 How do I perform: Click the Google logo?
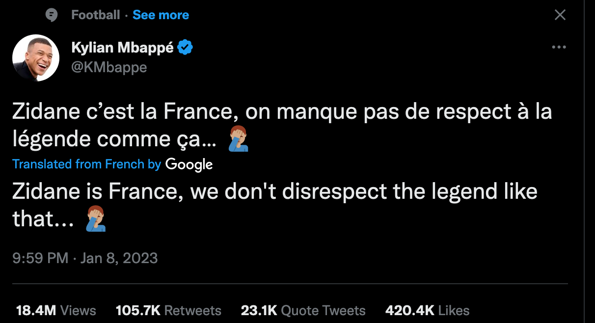[x=189, y=164]
